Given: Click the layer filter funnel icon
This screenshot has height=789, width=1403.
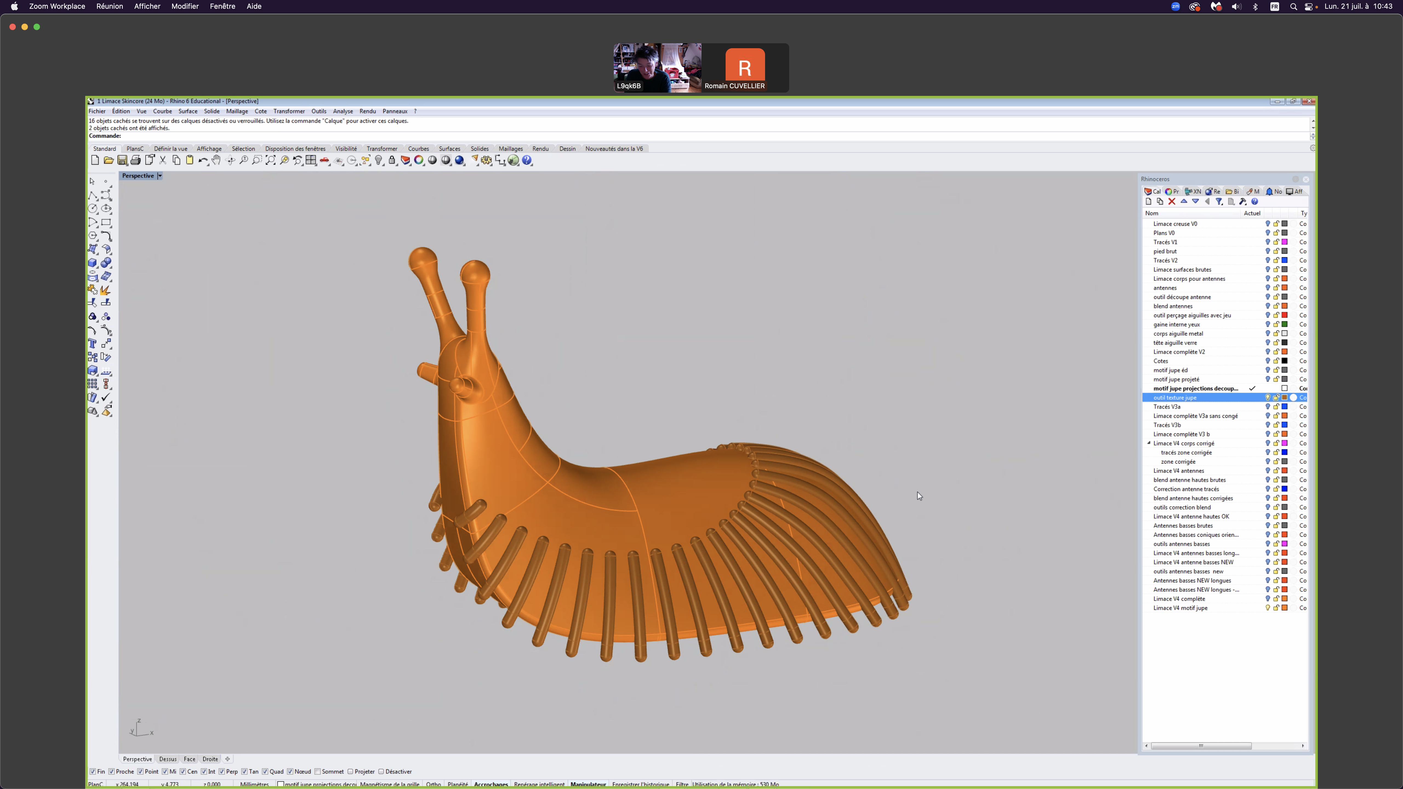Looking at the screenshot, I should [x=1219, y=201].
